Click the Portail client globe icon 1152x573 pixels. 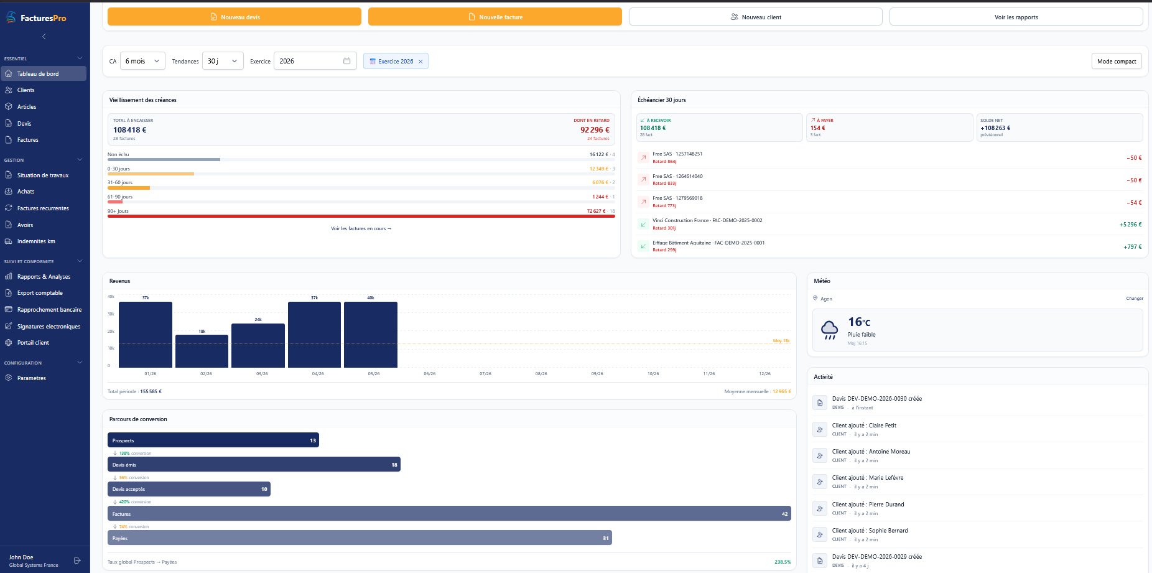point(9,343)
